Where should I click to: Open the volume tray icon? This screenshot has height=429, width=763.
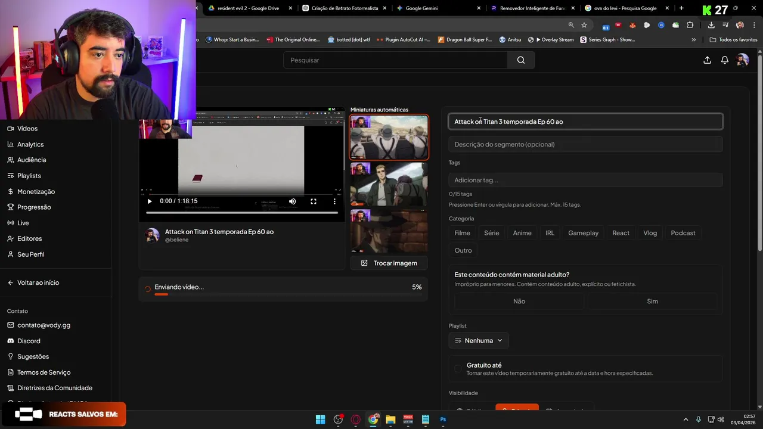(721, 419)
